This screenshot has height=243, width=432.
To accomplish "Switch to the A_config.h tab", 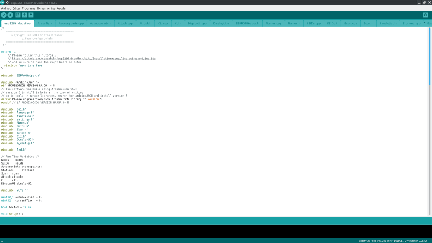I will click(x=45, y=24).
